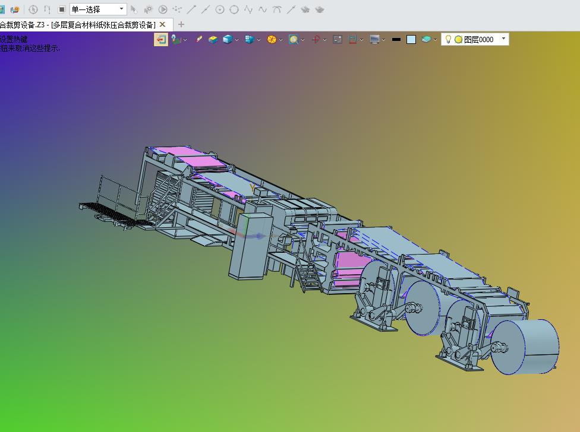Click the brush marker icon in view toolbar

199,39
